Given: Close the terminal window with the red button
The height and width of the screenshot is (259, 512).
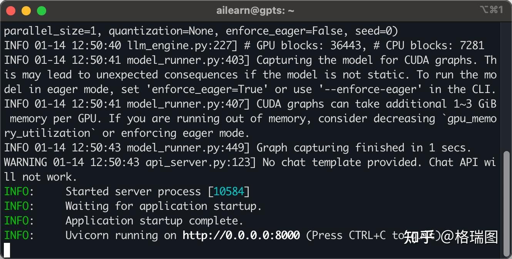Looking at the screenshot, I should click(11, 11).
